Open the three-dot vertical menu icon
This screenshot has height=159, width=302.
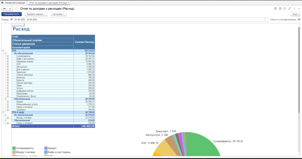[x=294, y=9]
